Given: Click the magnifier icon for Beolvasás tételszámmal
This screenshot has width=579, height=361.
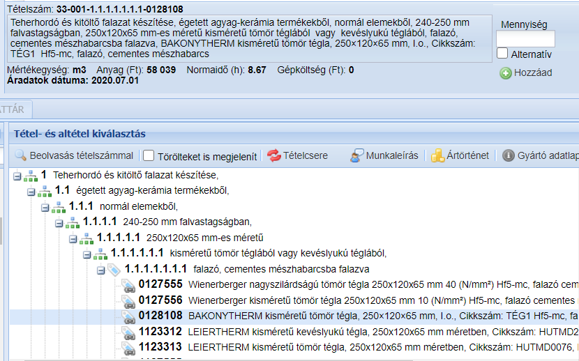Looking at the screenshot, I should (x=20, y=155).
